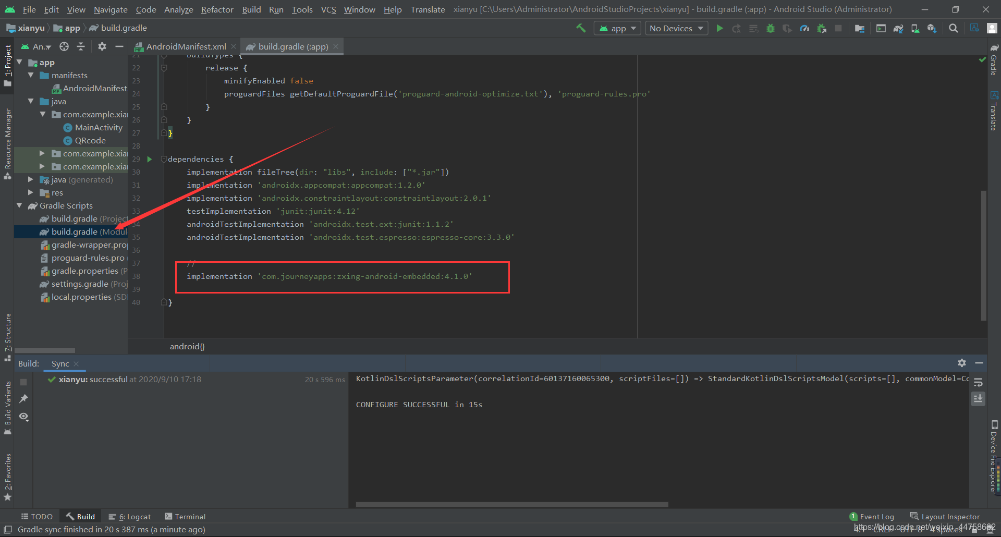
Task: Select QRcode class in project tree
Action: point(90,140)
